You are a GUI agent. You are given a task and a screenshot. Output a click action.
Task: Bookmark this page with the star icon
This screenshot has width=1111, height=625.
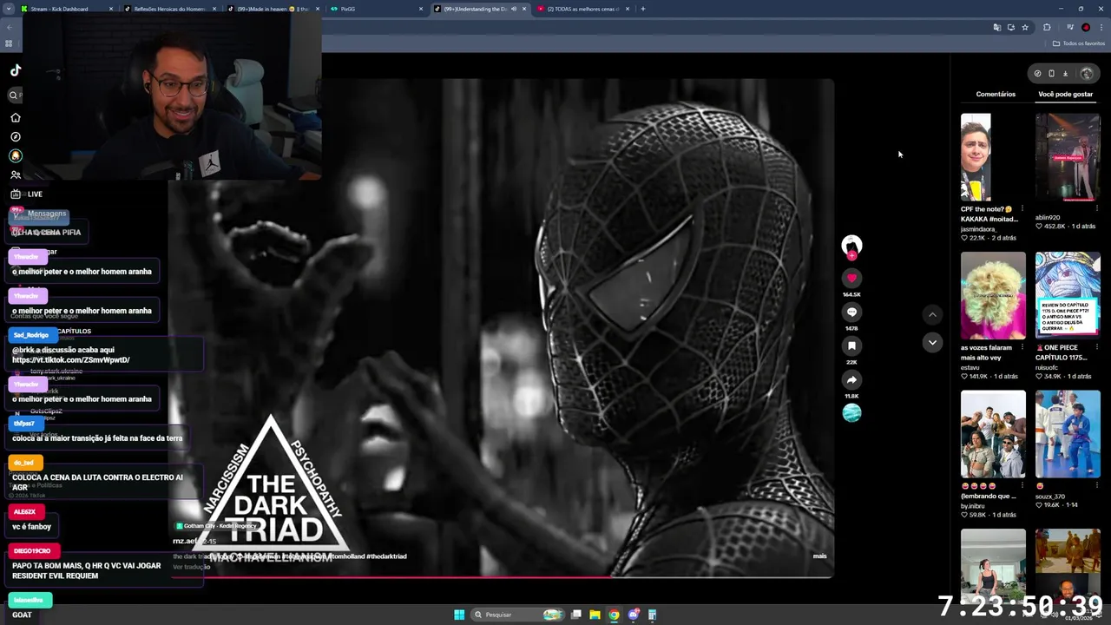(1025, 27)
